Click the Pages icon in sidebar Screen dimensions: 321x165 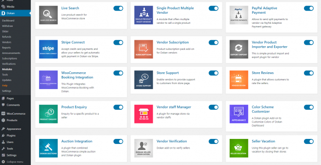(x=3, y=98)
